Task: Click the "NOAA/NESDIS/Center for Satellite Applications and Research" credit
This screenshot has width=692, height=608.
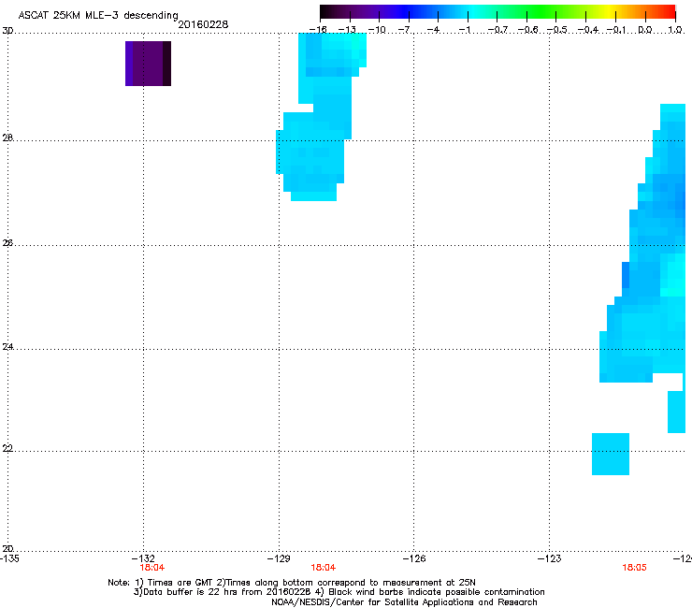Action: tap(404, 602)
